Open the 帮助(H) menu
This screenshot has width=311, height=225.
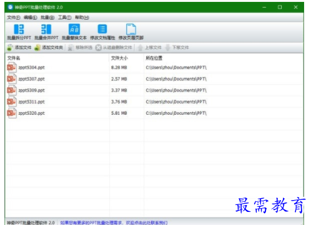point(82,17)
